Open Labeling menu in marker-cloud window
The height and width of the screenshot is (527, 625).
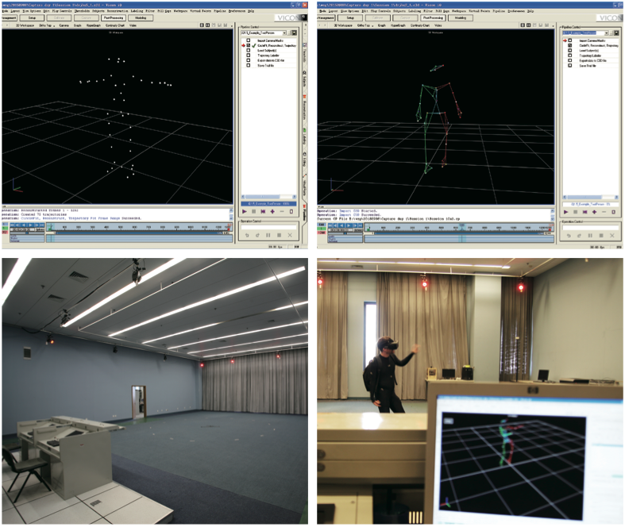click(137, 11)
